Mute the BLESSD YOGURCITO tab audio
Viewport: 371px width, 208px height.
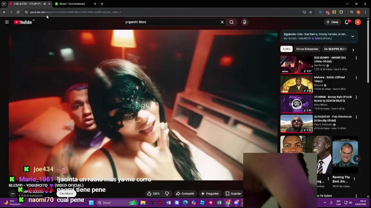pos(45,4)
